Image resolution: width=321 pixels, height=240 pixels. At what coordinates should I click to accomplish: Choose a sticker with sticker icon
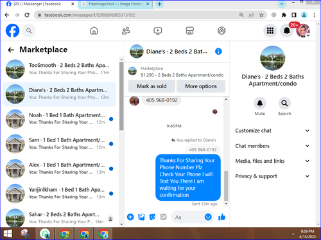coord(152,217)
